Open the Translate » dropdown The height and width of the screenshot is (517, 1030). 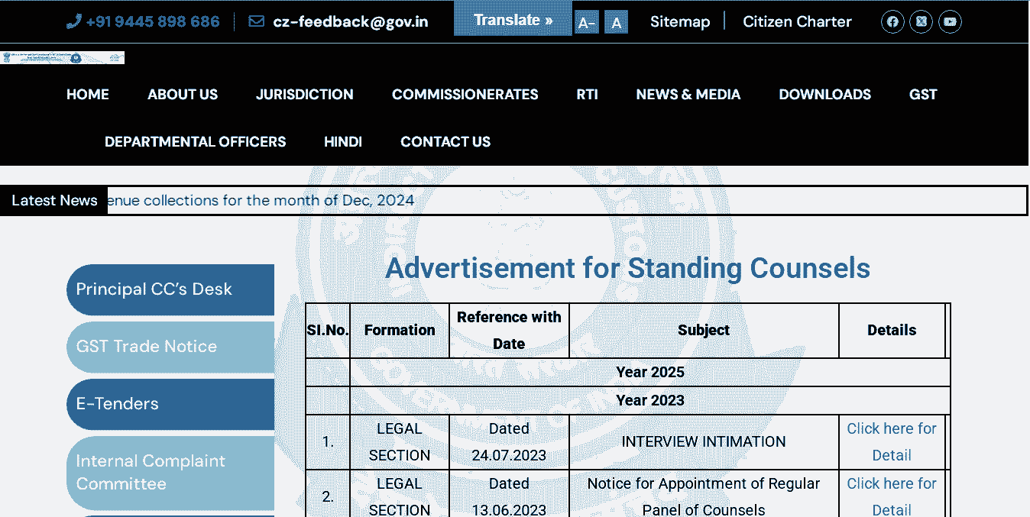click(513, 19)
